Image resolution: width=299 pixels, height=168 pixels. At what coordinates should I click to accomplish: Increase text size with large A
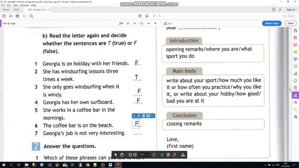(x=139, y=116)
